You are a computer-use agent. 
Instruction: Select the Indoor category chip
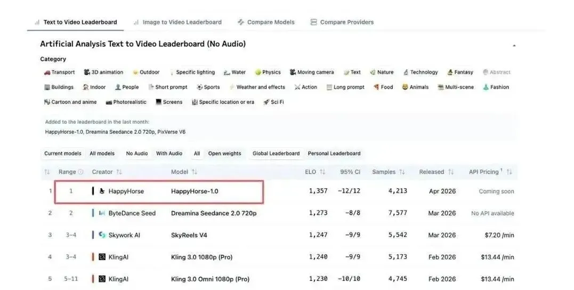(x=94, y=87)
